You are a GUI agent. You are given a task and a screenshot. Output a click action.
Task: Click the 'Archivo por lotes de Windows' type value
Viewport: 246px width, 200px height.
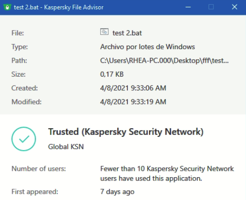tap(147, 47)
